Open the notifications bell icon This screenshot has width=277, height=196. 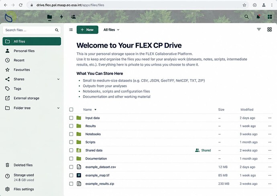pos(258,17)
